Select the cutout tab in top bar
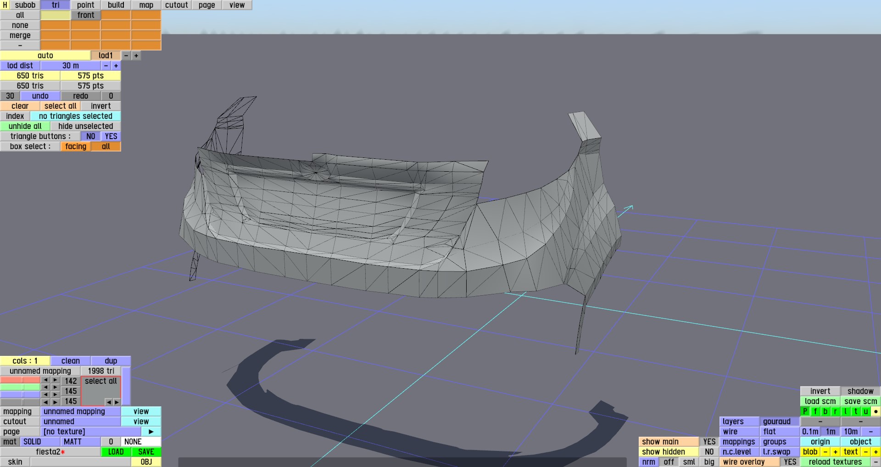Image resolution: width=881 pixels, height=467 pixels. (x=177, y=5)
